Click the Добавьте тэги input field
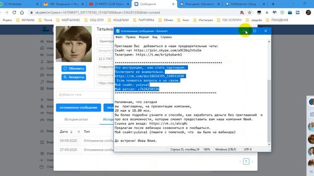 click(85, 94)
